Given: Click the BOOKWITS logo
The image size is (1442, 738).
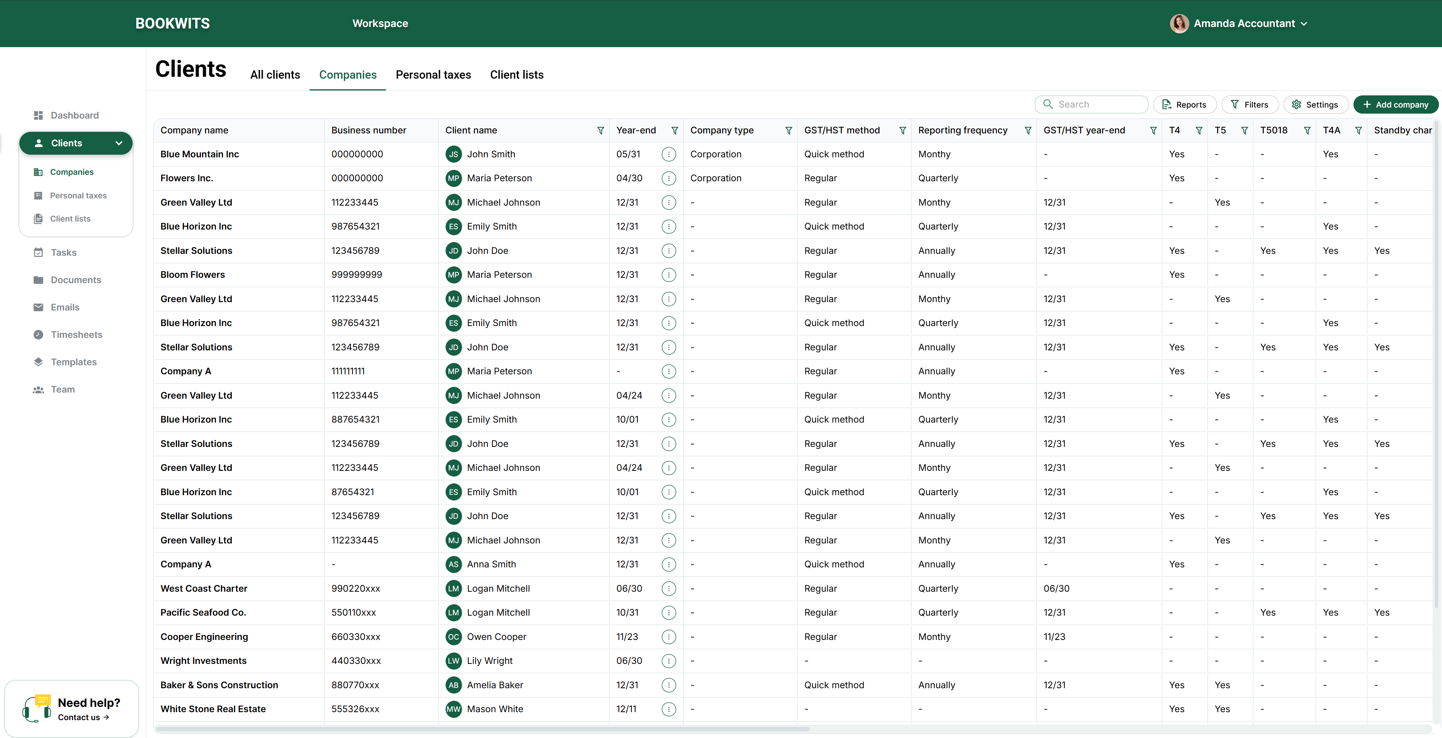Looking at the screenshot, I should click(x=172, y=24).
